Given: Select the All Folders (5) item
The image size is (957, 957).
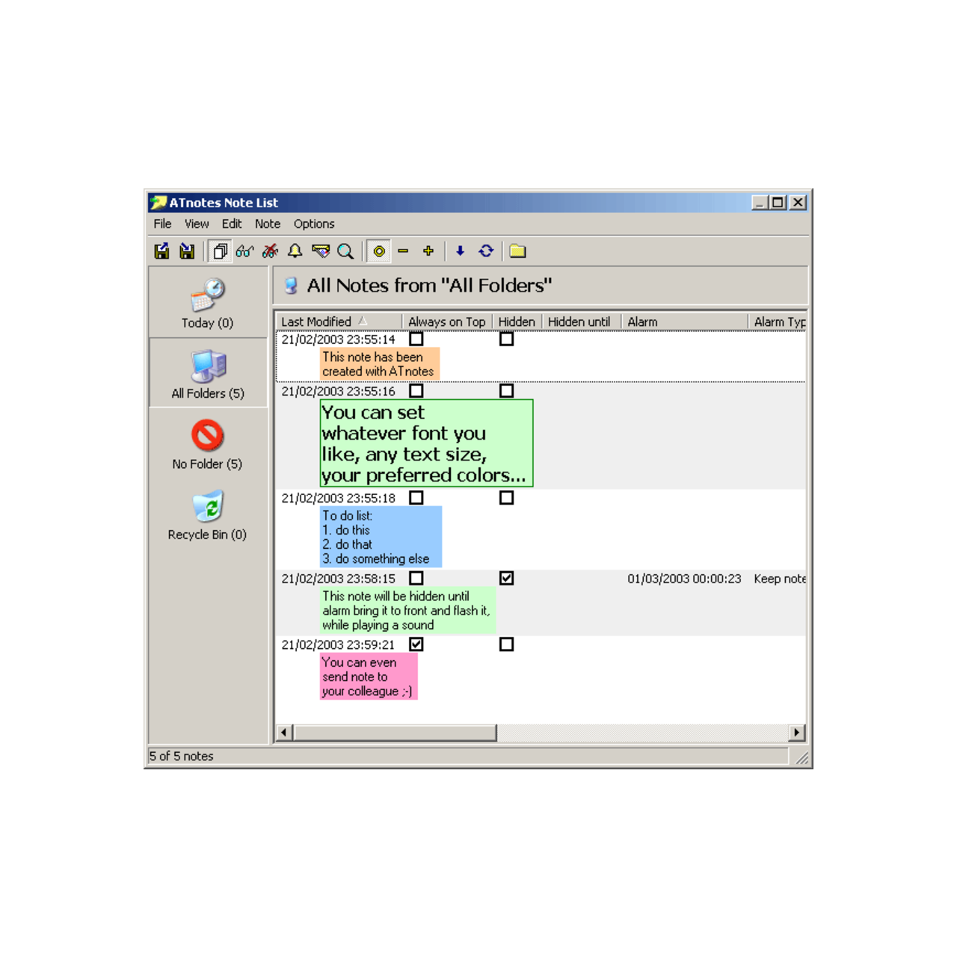Looking at the screenshot, I should 208,373.
